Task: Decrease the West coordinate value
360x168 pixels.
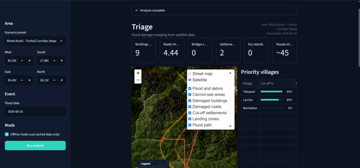Action: pos(22,61)
